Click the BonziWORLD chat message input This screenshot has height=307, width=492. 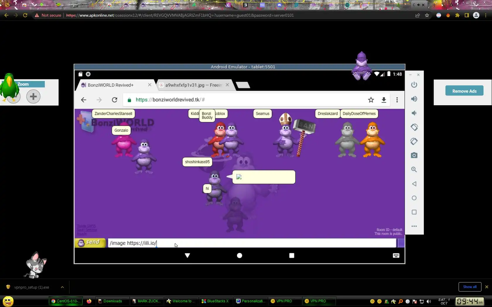pos(252,243)
